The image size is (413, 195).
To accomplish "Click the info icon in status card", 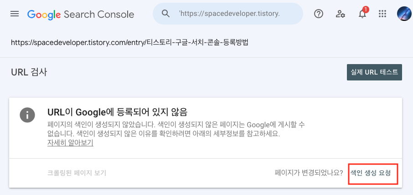I will 27,115.
